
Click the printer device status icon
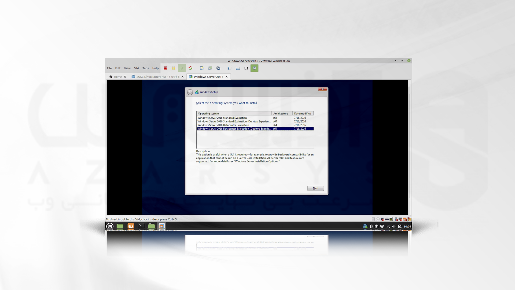coord(387,219)
